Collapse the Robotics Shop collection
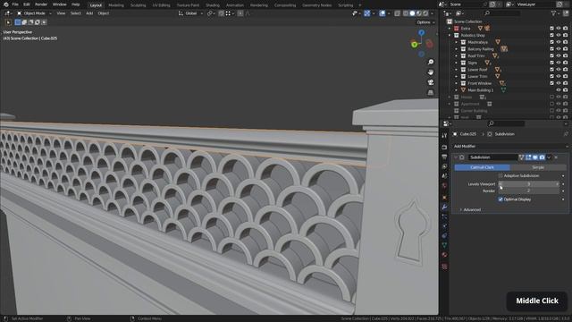Screen dimensions: 572x322 [450, 36]
